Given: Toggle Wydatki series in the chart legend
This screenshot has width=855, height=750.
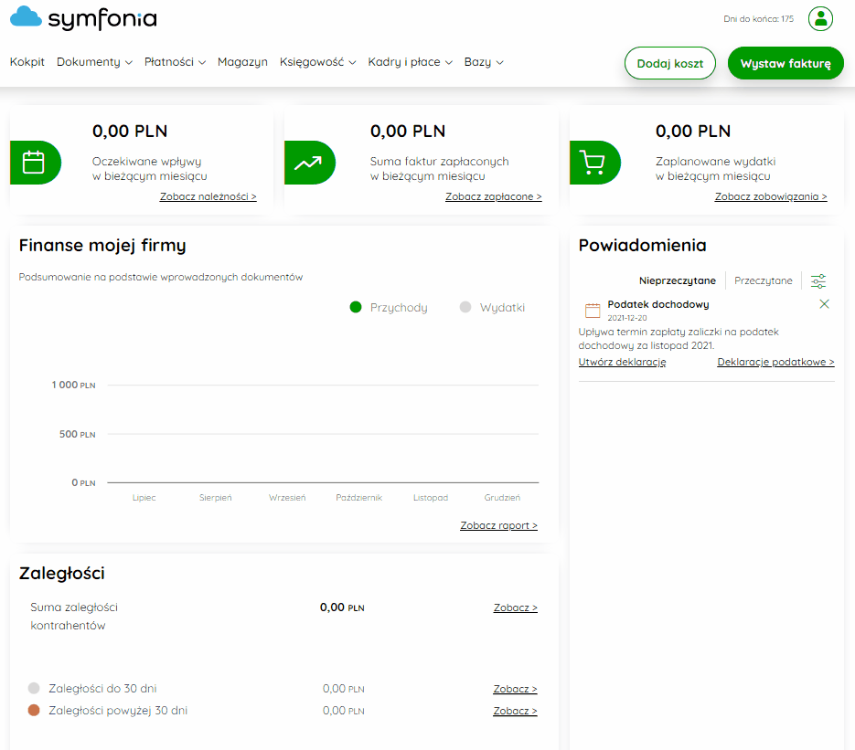Looking at the screenshot, I should pos(492,307).
